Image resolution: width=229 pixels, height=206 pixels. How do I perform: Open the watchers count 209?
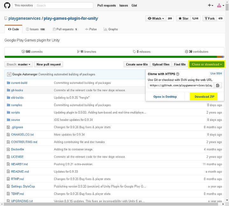pyautogui.click(x=170, y=18)
